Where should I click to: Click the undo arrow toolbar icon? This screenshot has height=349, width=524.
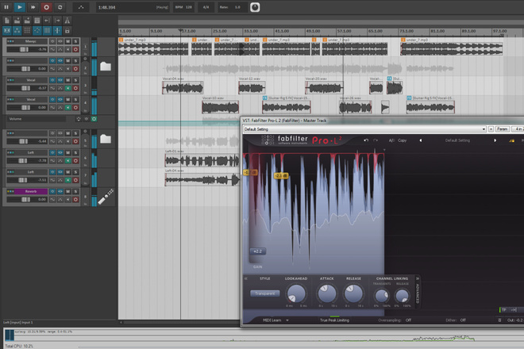pos(47,21)
